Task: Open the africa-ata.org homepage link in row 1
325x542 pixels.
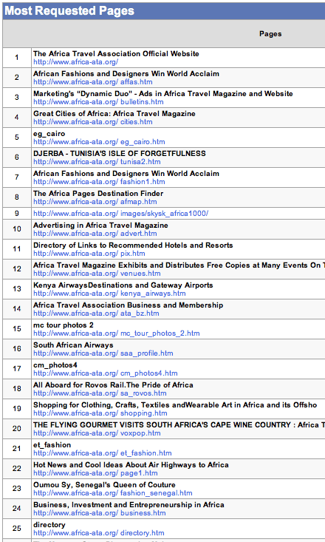Action: [x=75, y=62]
